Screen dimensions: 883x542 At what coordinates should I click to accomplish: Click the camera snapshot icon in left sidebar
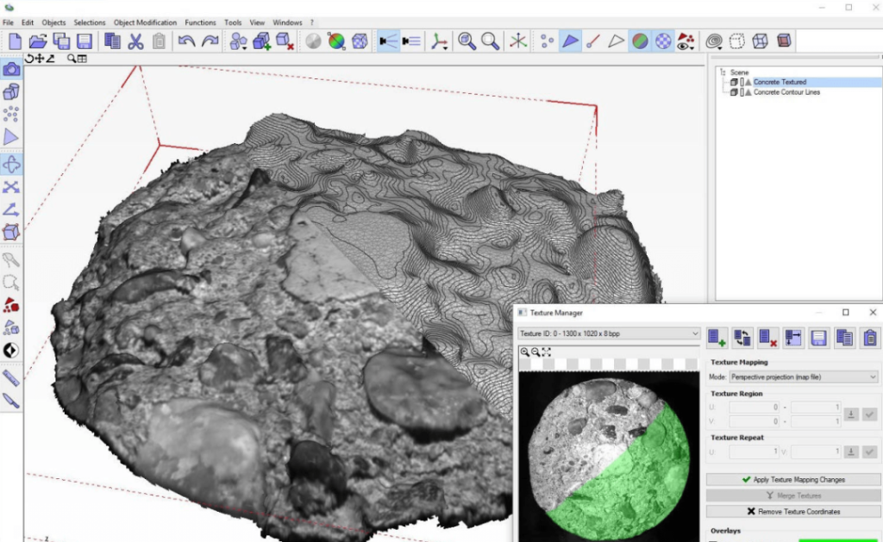pos(12,70)
